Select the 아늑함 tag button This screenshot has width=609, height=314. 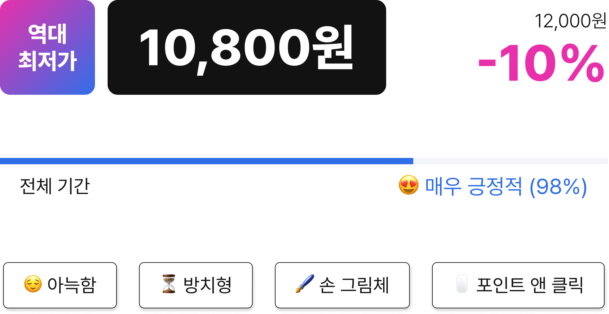(60, 285)
